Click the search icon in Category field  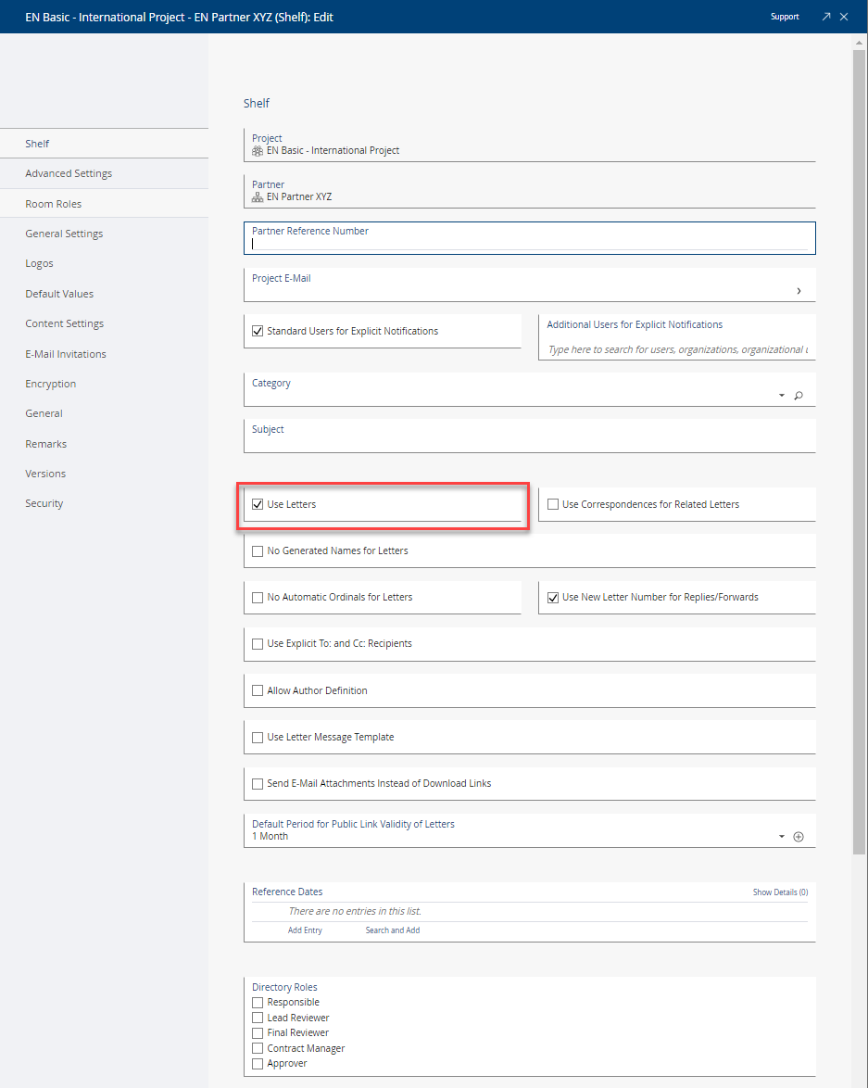pyautogui.click(x=798, y=396)
